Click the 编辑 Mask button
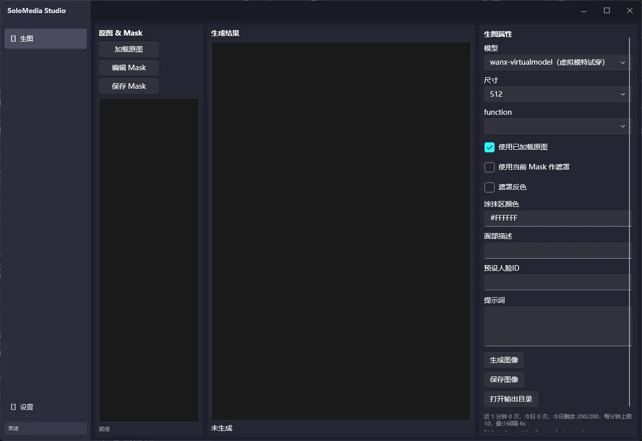Image resolution: width=642 pixels, height=441 pixels. (129, 68)
